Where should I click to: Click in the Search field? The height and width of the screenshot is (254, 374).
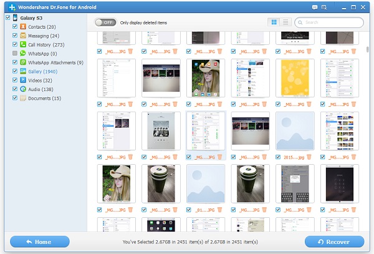coord(329,22)
